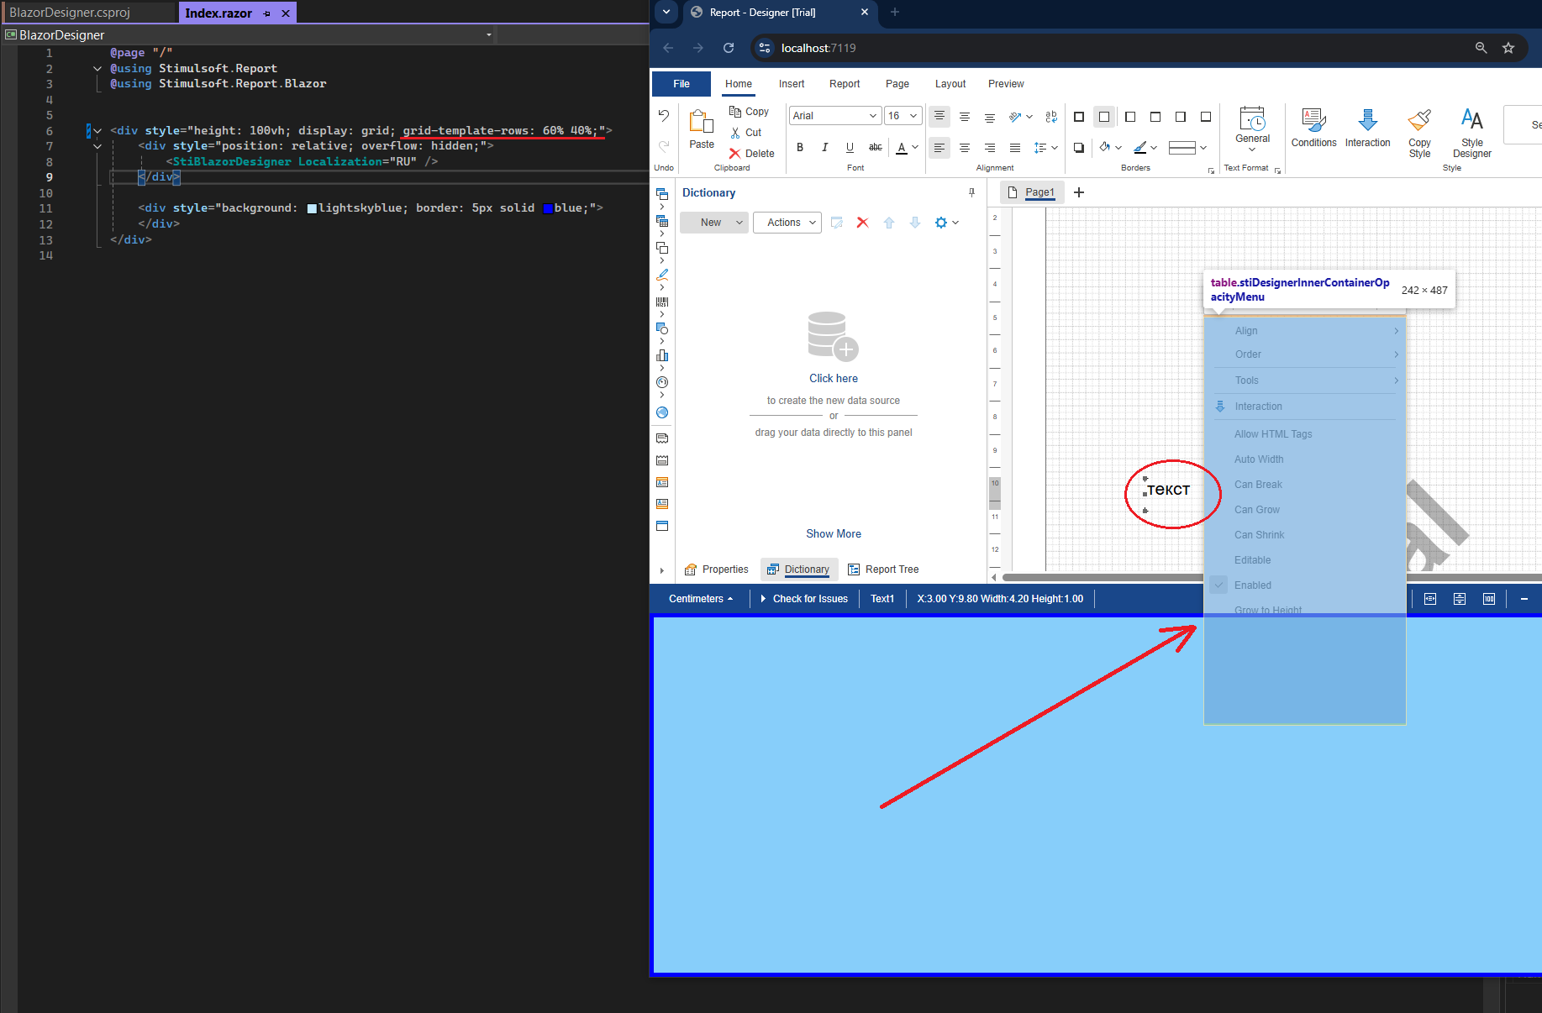The height and width of the screenshot is (1013, 1542).
Task: Open the font size 16 dropdown
Action: (x=903, y=116)
